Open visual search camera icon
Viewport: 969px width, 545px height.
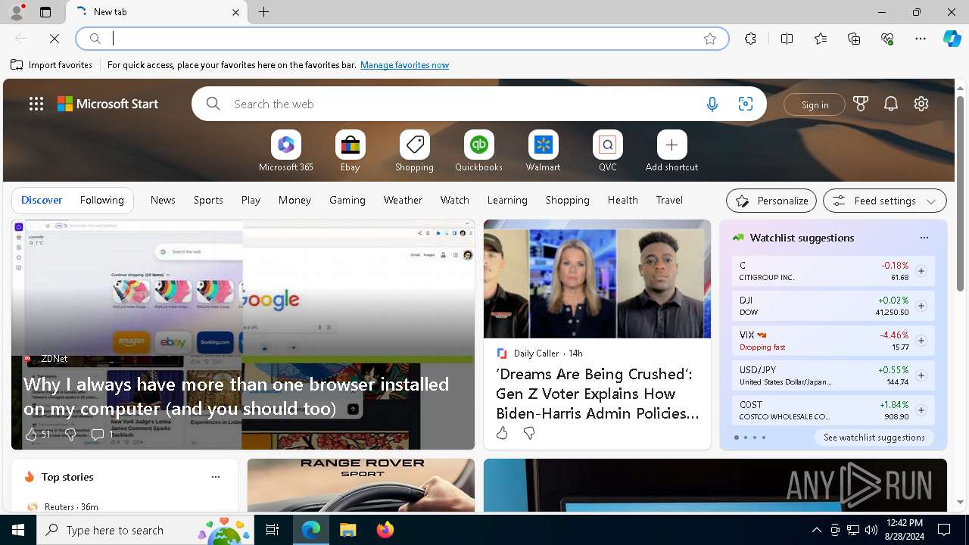click(746, 104)
